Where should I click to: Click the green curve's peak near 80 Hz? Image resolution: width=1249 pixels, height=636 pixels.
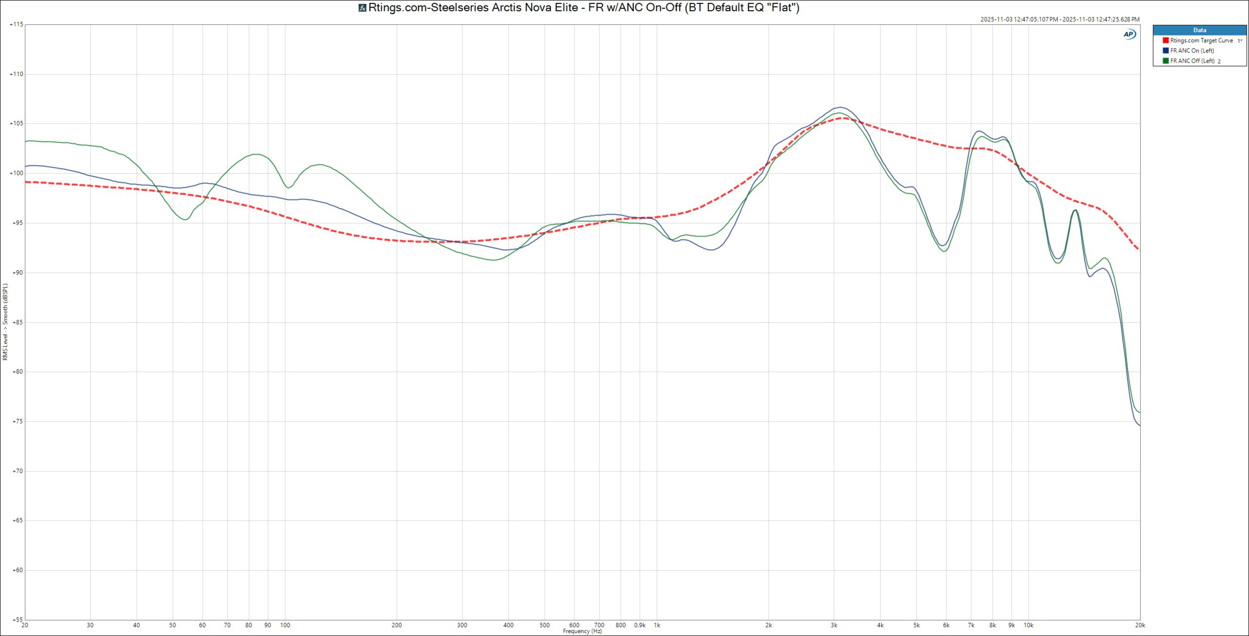click(x=256, y=154)
